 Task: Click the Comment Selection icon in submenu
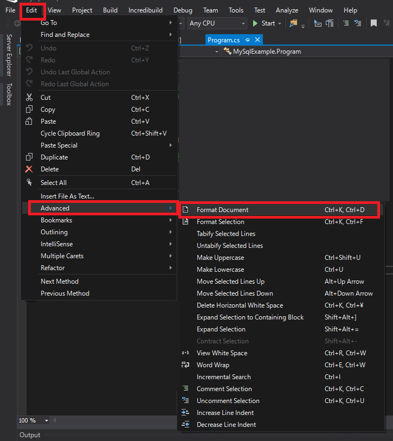[x=185, y=388]
